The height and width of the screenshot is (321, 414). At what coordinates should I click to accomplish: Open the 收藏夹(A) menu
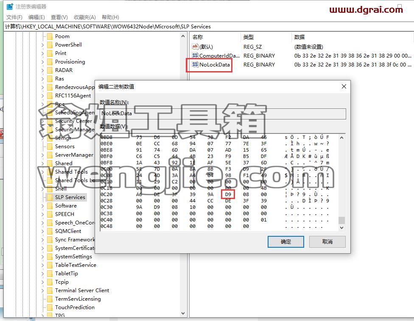[x=84, y=17]
